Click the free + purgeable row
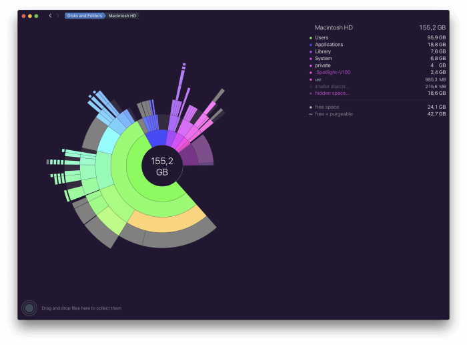467x345 pixels. pyautogui.click(x=378, y=114)
